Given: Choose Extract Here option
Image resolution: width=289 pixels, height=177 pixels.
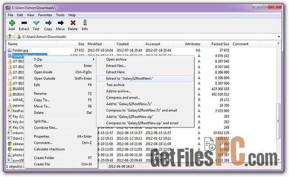Looking at the screenshot, I should click(x=115, y=72).
